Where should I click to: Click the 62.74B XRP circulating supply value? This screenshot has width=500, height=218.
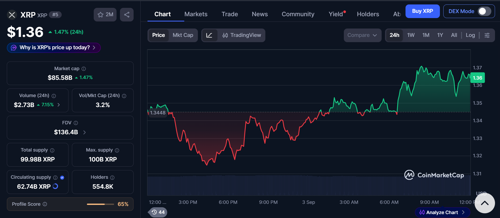34,187
